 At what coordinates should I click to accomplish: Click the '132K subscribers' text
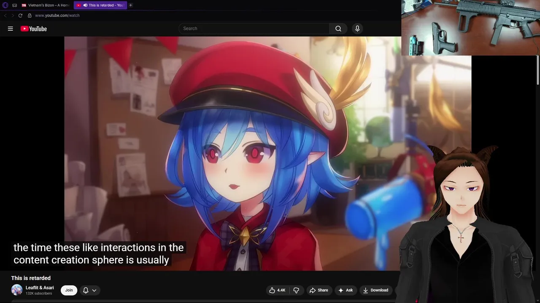[x=39, y=293]
